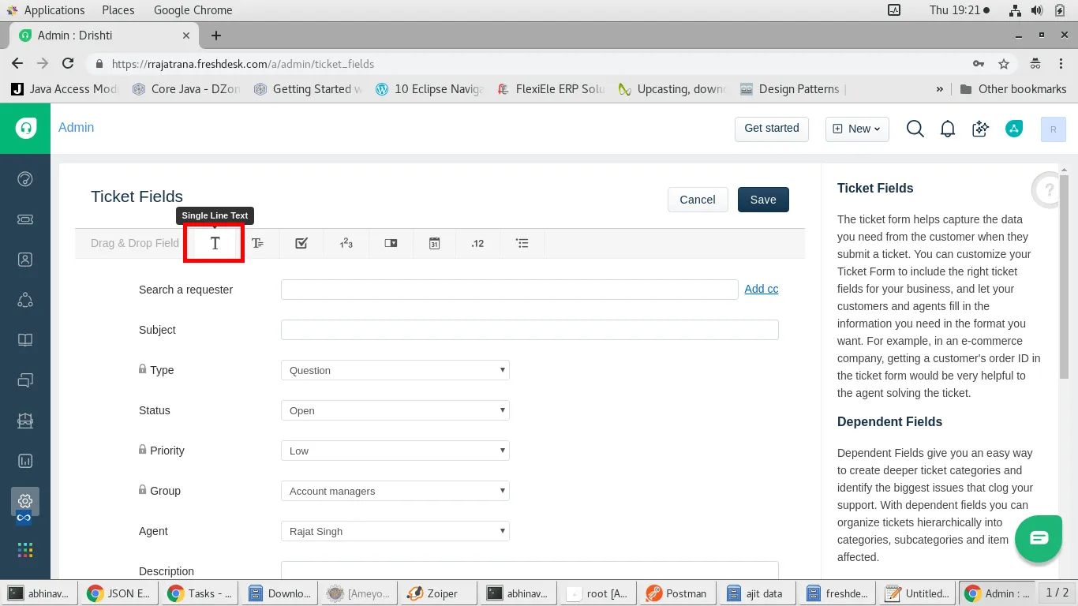The image size is (1078, 606).
Task: Open Contacts from the sidebar
Action: (25, 260)
